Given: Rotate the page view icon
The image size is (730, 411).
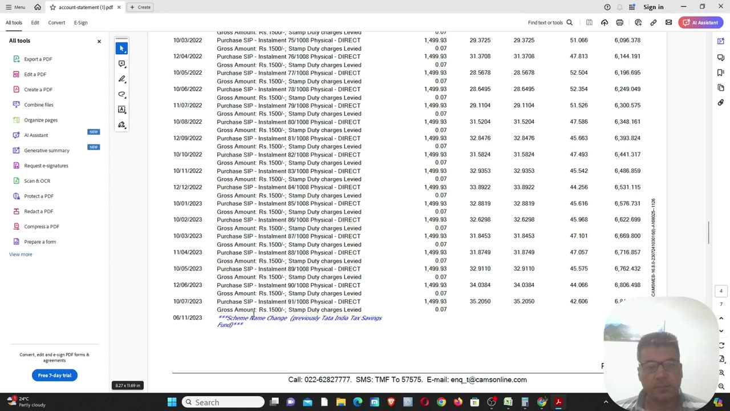Looking at the screenshot, I should pos(721,345).
